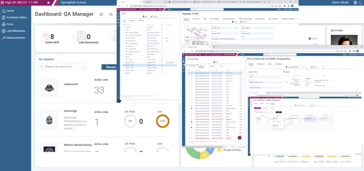The height and width of the screenshot is (171, 364).
Task: Open Home in the left sidebar
Action: (8, 11)
